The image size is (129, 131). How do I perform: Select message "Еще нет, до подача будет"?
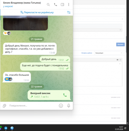click(x=45, y=67)
